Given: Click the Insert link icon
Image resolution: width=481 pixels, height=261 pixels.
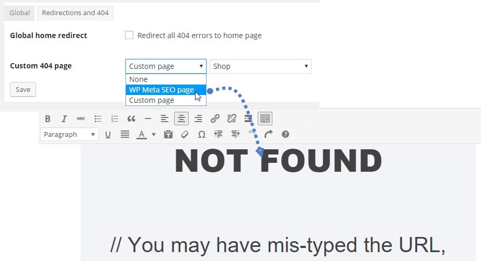Looking at the screenshot, I should pyautogui.click(x=215, y=118).
